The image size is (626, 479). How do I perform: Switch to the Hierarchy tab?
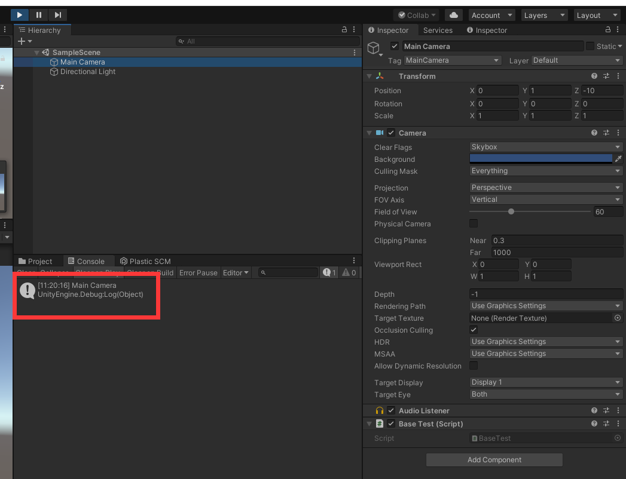click(42, 30)
